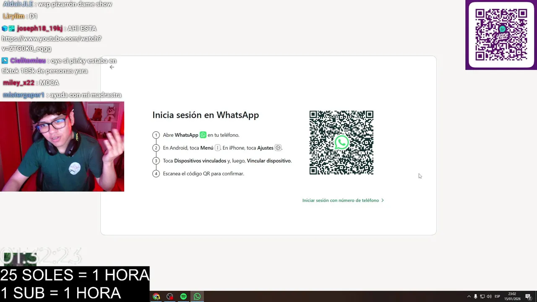The height and width of the screenshot is (302, 537).
Task: Click the streamer webcam overlay
Action: coord(62,146)
